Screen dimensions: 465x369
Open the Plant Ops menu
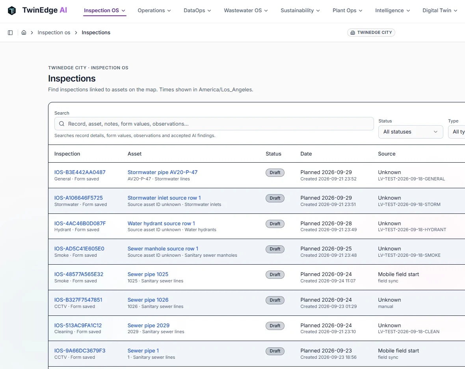point(347,10)
